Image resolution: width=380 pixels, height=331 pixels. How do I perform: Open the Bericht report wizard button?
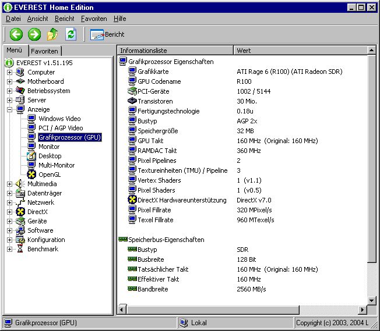pyautogui.click(x=107, y=34)
